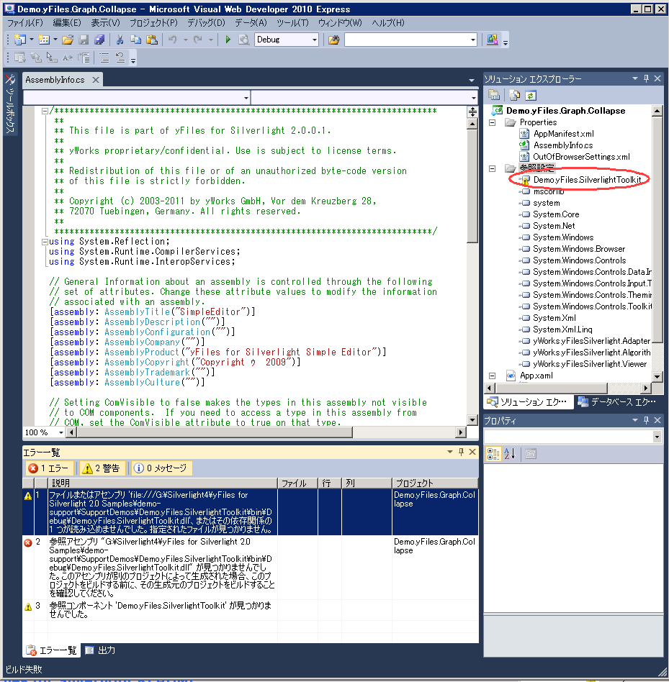Click the Open File folder icon

tap(68, 40)
